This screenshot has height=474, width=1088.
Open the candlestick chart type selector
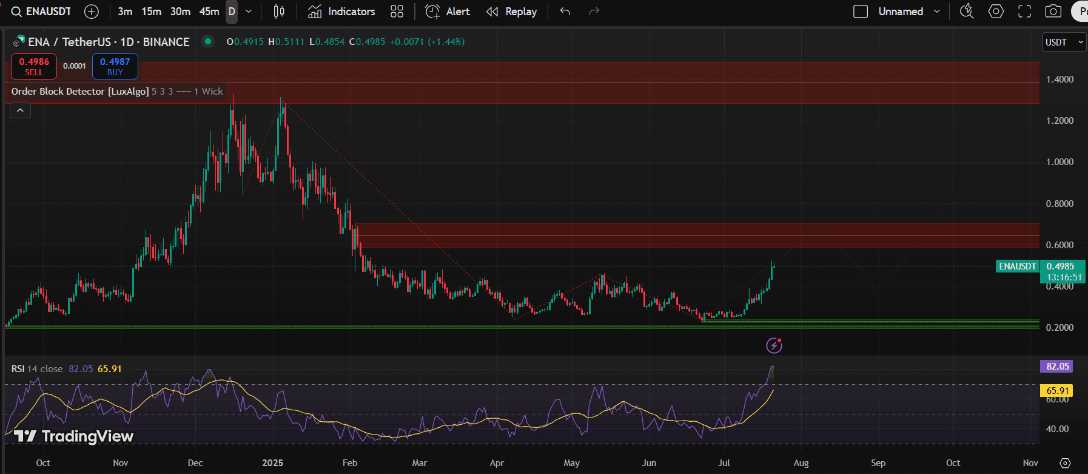pos(279,12)
